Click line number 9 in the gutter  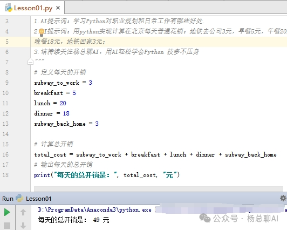point(7,83)
